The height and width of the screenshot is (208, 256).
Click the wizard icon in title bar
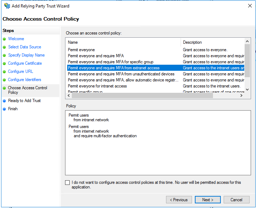pos(7,6)
